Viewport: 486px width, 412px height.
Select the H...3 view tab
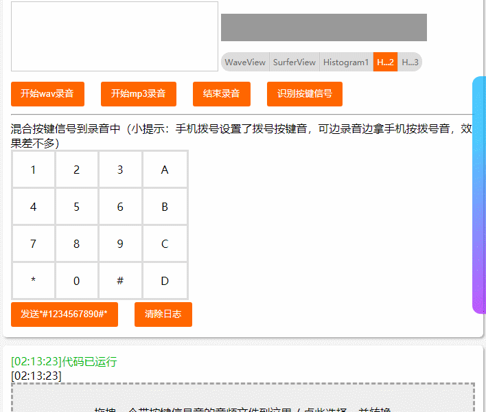pyautogui.click(x=410, y=62)
